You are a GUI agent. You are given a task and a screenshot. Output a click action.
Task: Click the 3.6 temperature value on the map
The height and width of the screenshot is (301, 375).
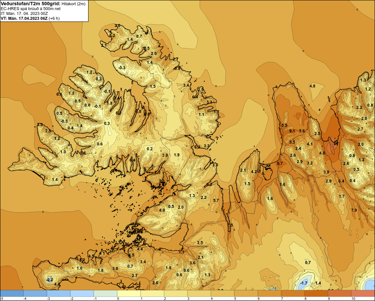tap(192, 263)
